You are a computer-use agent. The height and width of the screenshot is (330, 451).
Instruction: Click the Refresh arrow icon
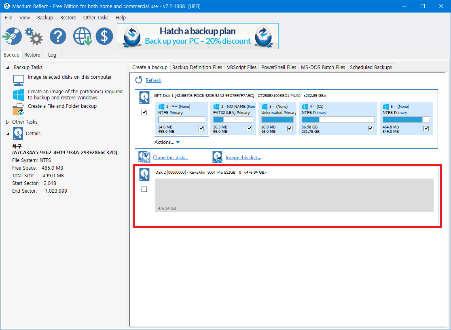tap(139, 80)
